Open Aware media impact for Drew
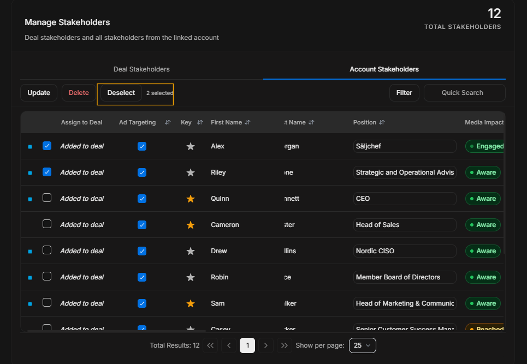This screenshot has width=527, height=364. click(483, 251)
